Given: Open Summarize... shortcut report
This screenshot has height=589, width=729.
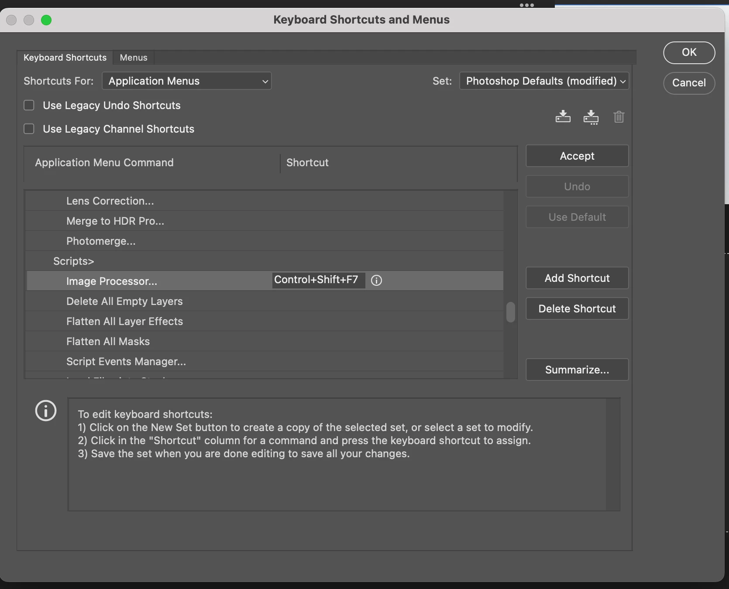Looking at the screenshot, I should pyautogui.click(x=577, y=370).
